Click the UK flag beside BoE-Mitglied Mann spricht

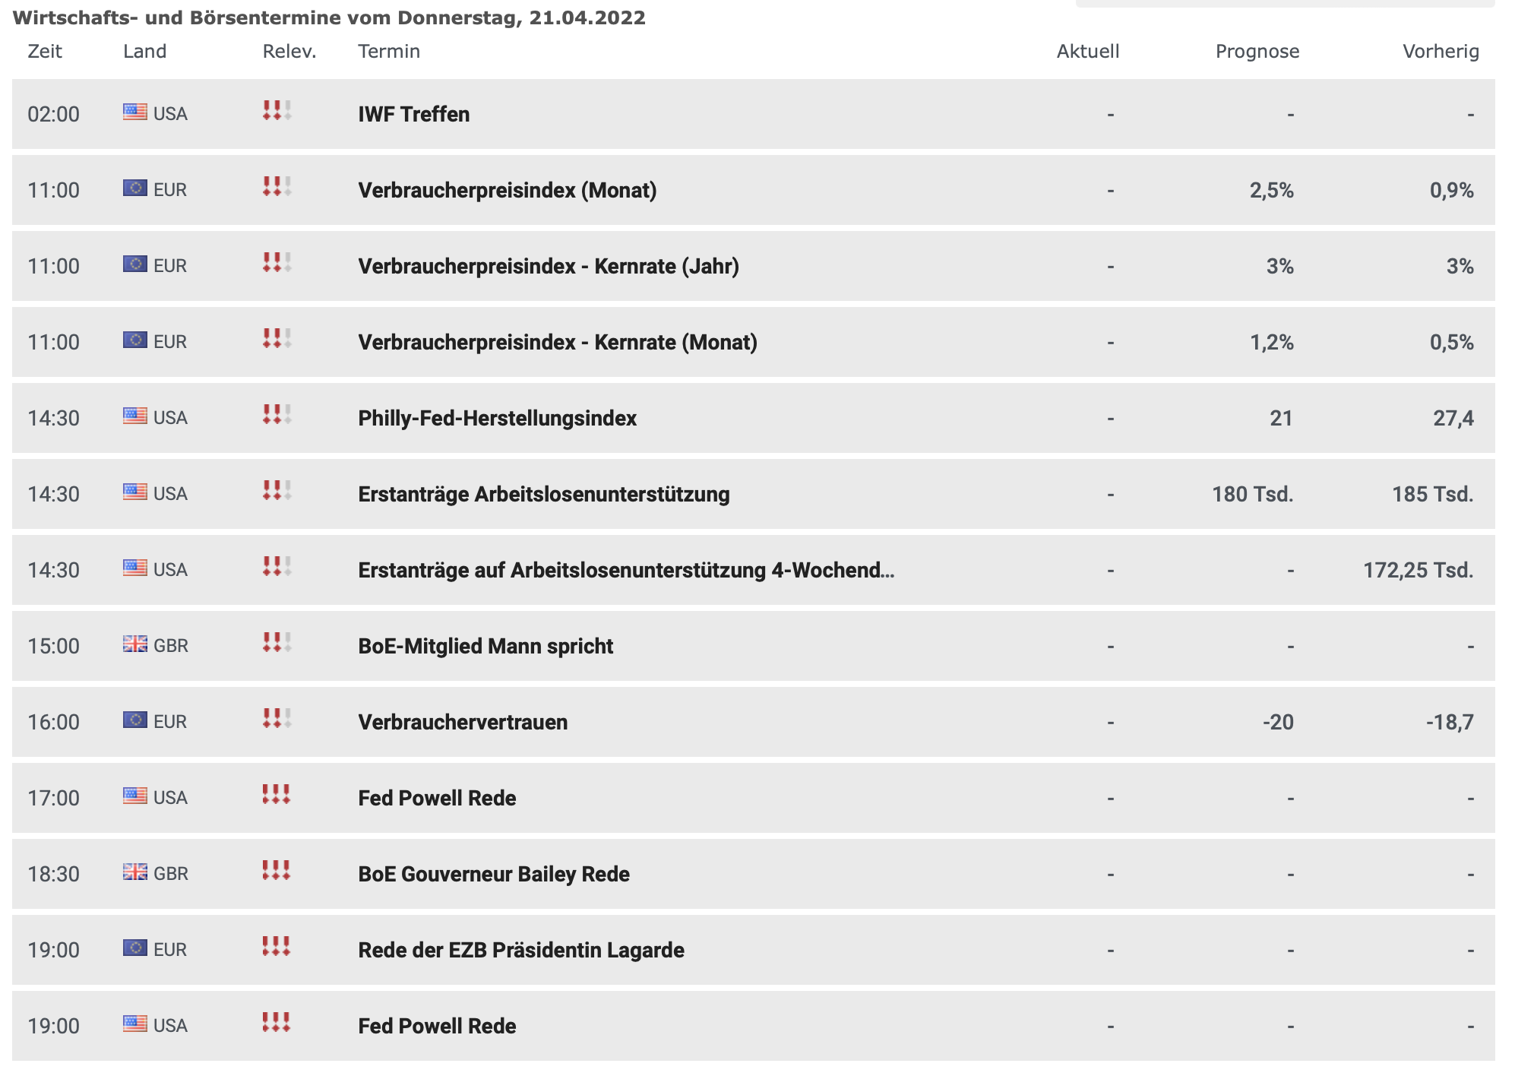pos(134,644)
